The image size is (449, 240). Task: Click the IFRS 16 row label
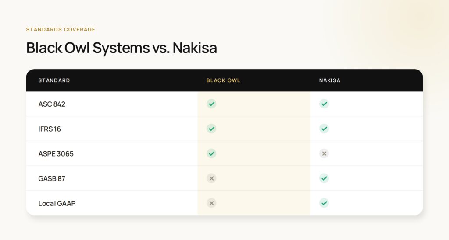point(50,129)
